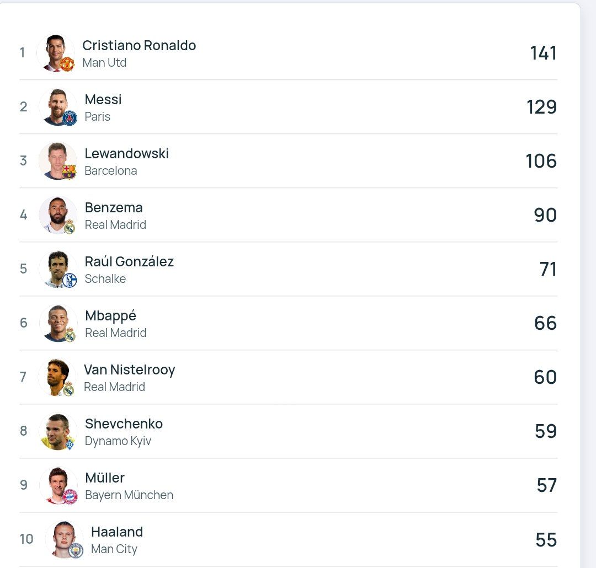This screenshot has width=596, height=568.
Task: Open Haaland's player profile link
Action: point(117,532)
